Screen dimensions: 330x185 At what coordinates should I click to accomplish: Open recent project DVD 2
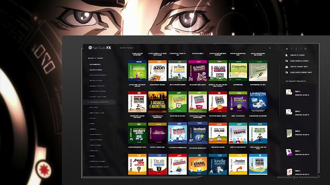[x=297, y=133]
